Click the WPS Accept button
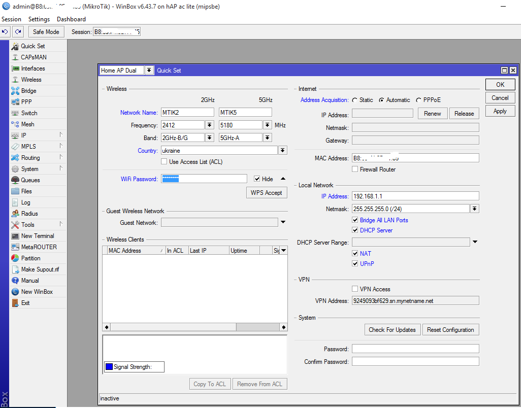This screenshot has height=408, width=521. [x=267, y=193]
